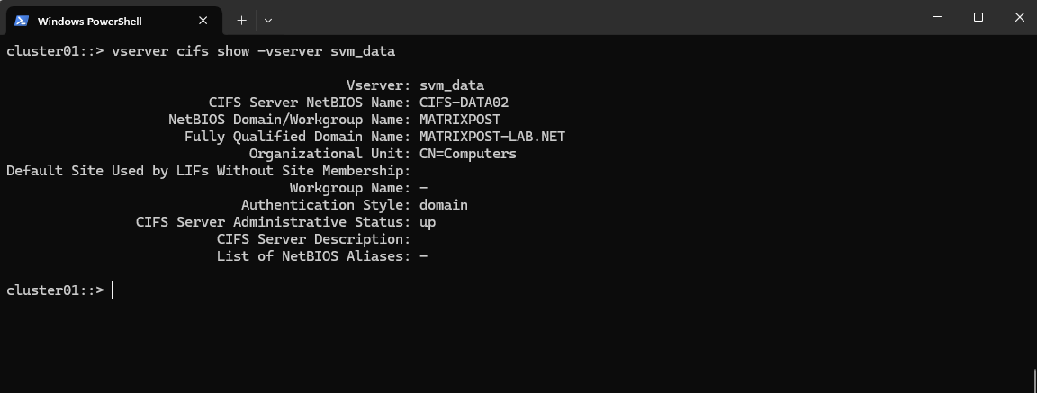Click the 'domain' authentication style value
The image size is (1037, 393).
click(443, 205)
